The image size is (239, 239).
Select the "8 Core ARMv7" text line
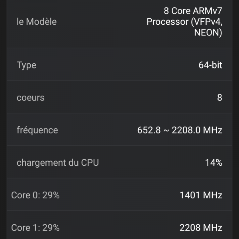(x=193, y=11)
